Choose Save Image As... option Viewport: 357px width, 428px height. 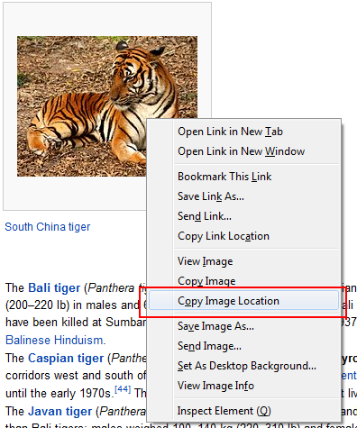[x=243, y=326]
